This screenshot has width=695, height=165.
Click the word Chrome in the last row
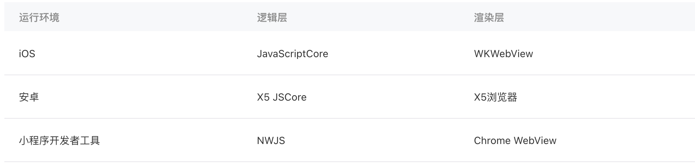click(x=492, y=141)
